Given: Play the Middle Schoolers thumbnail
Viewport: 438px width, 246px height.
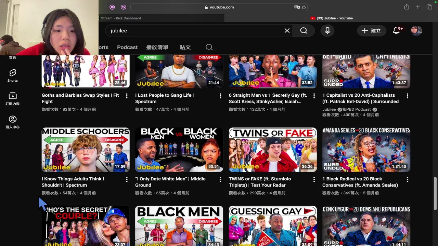Looking at the screenshot, I should (x=86, y=150).
